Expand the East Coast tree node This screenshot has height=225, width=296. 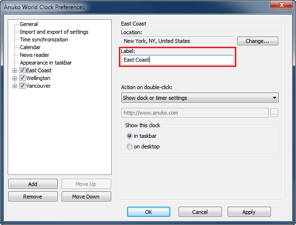pos(15,70)
